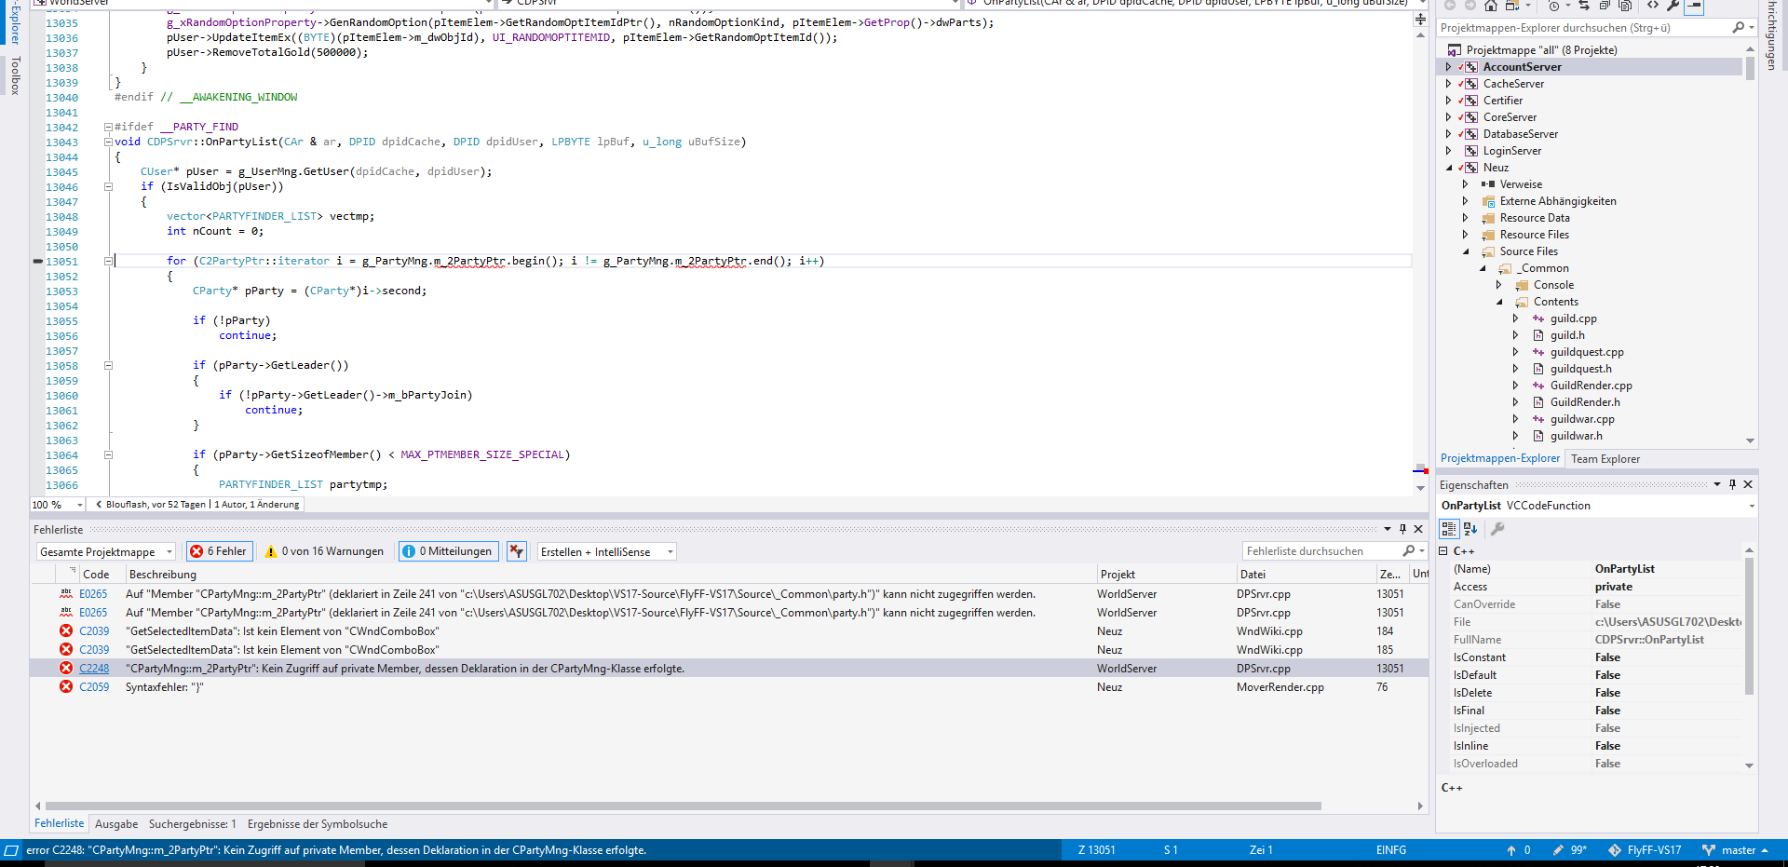
Task: Click the Blouflash CodeLens author info
Action: [x=197, y=505]
